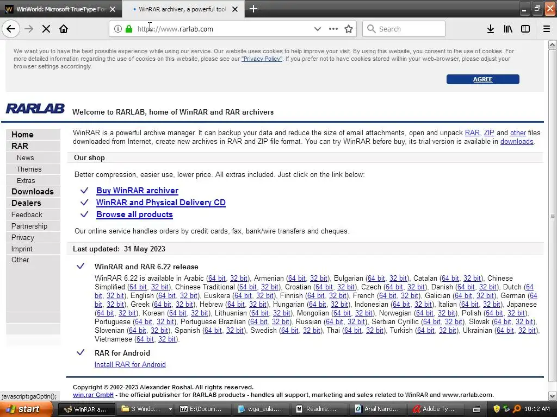This screenshot has height=417, width=557.
Task: Open the downloads link in intro text
Action: (x=517, y=142)
